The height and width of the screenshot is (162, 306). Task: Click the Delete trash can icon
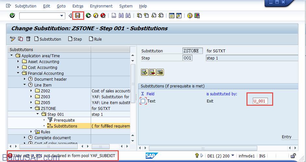click(x=28, y=39)
